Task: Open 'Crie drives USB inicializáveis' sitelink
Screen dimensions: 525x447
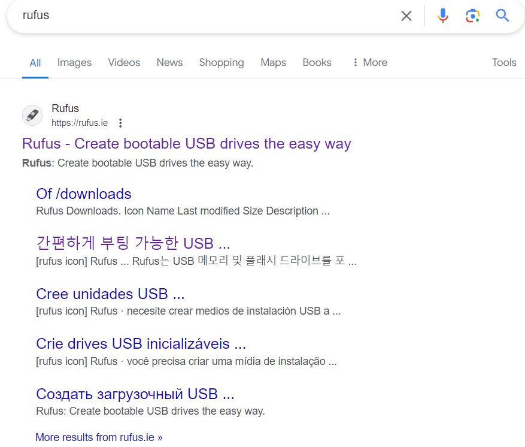Action: 141,344
